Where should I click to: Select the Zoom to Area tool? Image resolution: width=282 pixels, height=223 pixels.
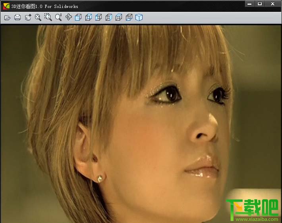48,17
